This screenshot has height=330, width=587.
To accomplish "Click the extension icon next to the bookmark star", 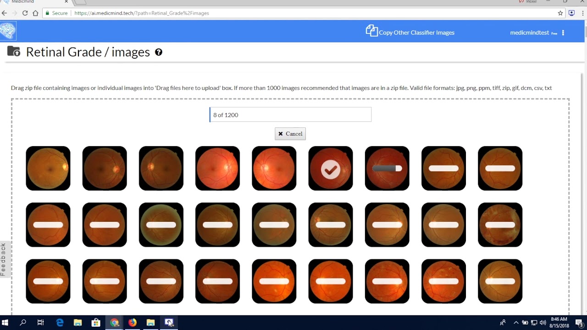I will pyautogui.click(x=571, y=13).
